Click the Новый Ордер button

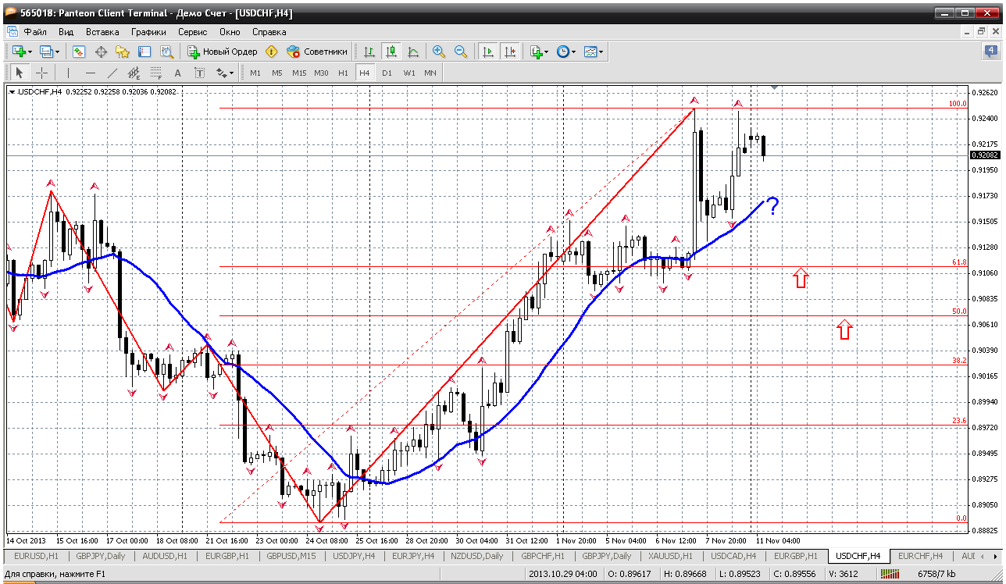tap(223, 52)
